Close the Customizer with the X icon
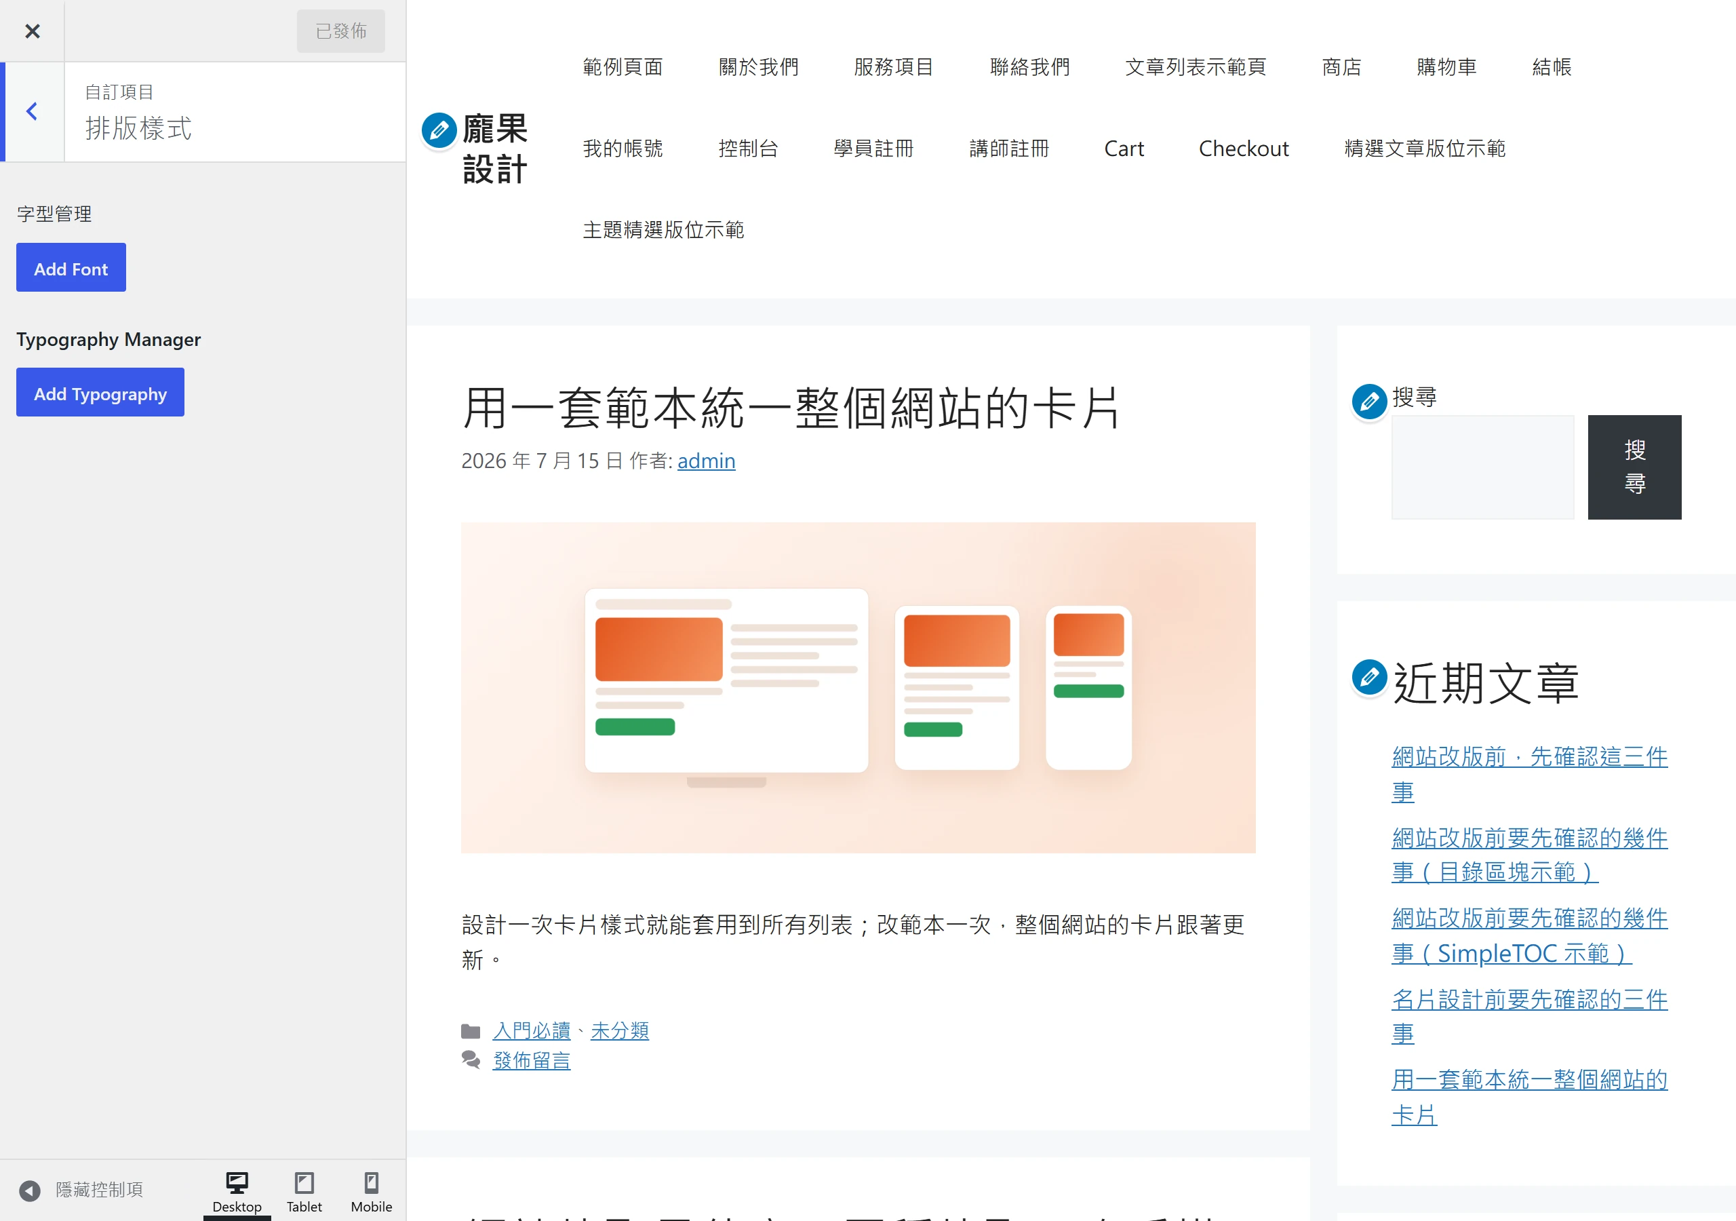Image resolution: width=1736 pixels, height=1221 pixels. pyautogui.click(x=32, y=31)
